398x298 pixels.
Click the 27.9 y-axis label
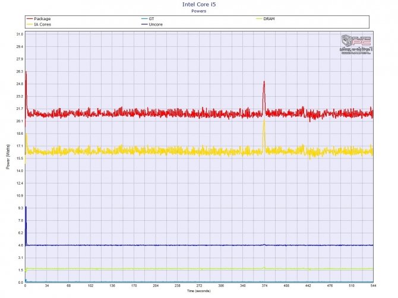[20, 59]
